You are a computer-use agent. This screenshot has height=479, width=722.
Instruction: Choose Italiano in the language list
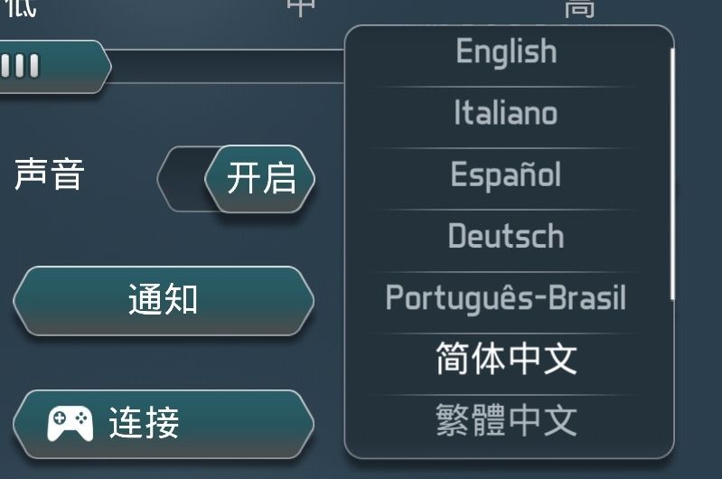click(506, 114)
